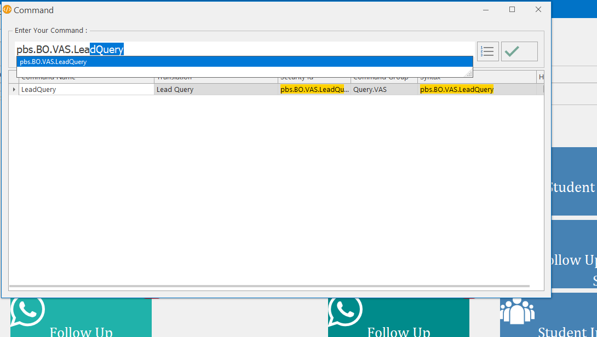Click WhatsApp icon on dark teal tile
This screenshot has height=337, width=597.
[x=345, y=311]
